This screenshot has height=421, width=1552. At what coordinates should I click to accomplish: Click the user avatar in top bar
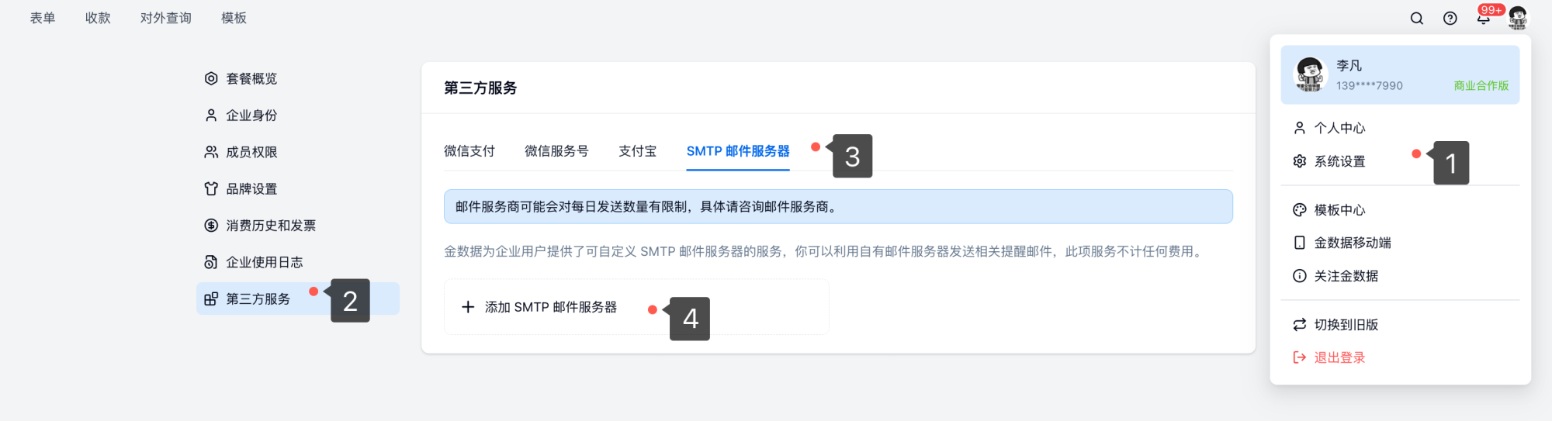click(1517, 18)
